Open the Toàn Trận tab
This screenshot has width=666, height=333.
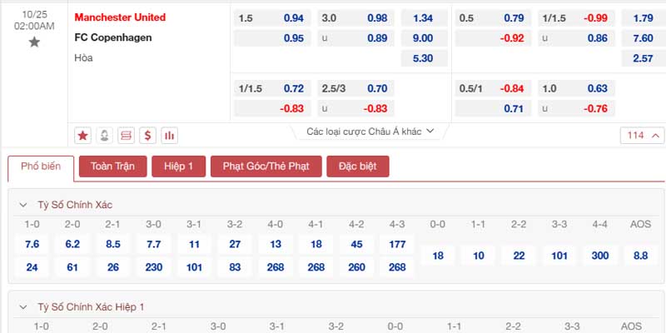(113, 166)
